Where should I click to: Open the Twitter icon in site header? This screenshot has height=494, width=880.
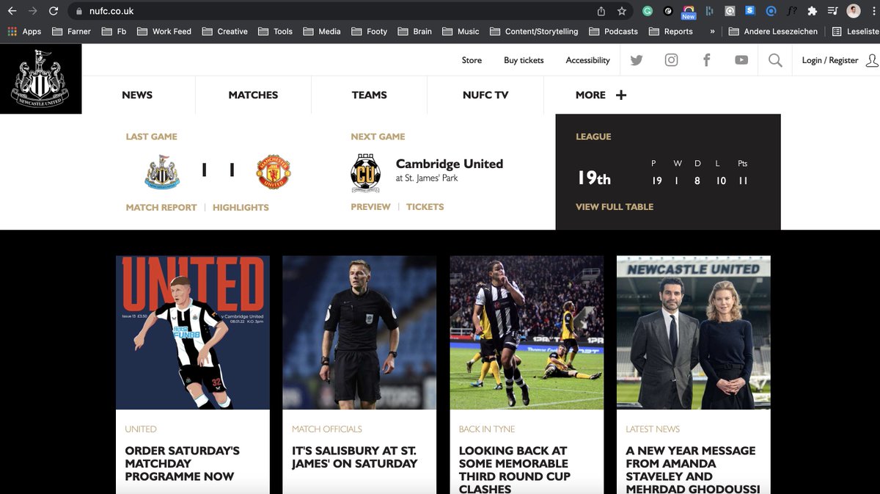[x=637, y=60]
